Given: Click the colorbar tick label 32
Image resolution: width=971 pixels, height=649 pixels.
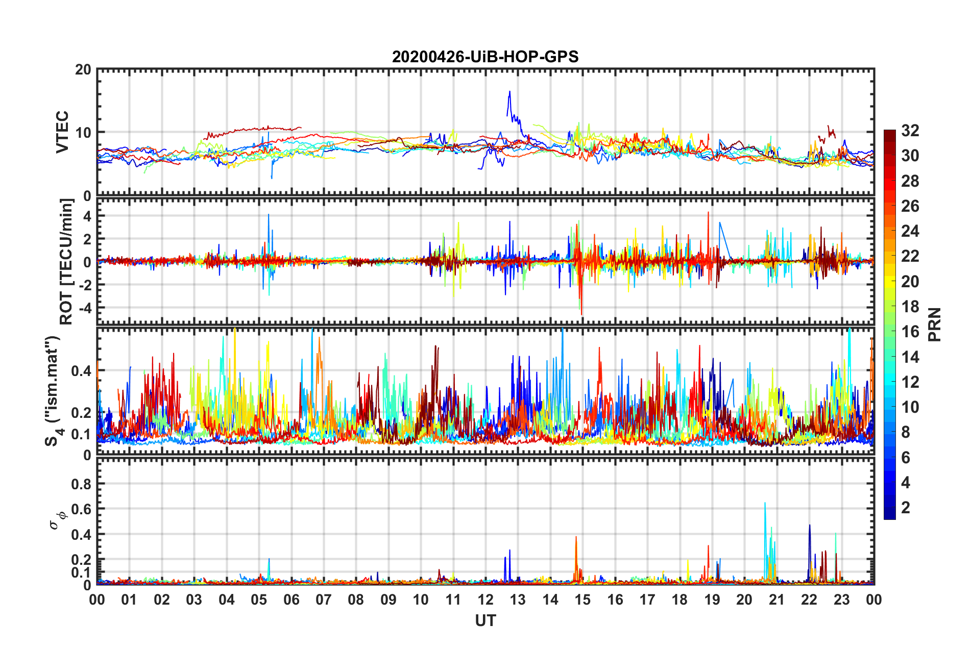Looking at the screenshot, I should pos(910,131).
